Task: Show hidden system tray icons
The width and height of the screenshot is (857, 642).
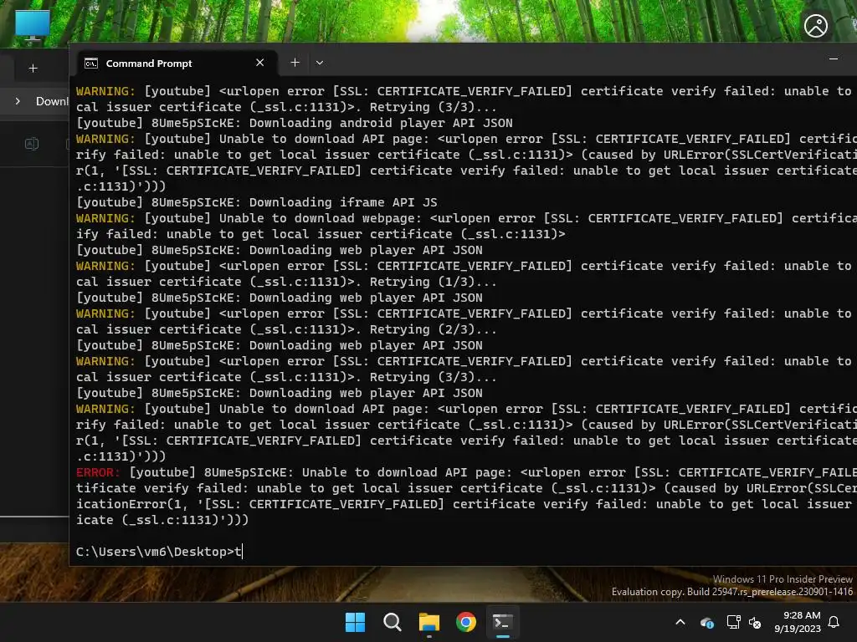Action: [x=680, y=622]
